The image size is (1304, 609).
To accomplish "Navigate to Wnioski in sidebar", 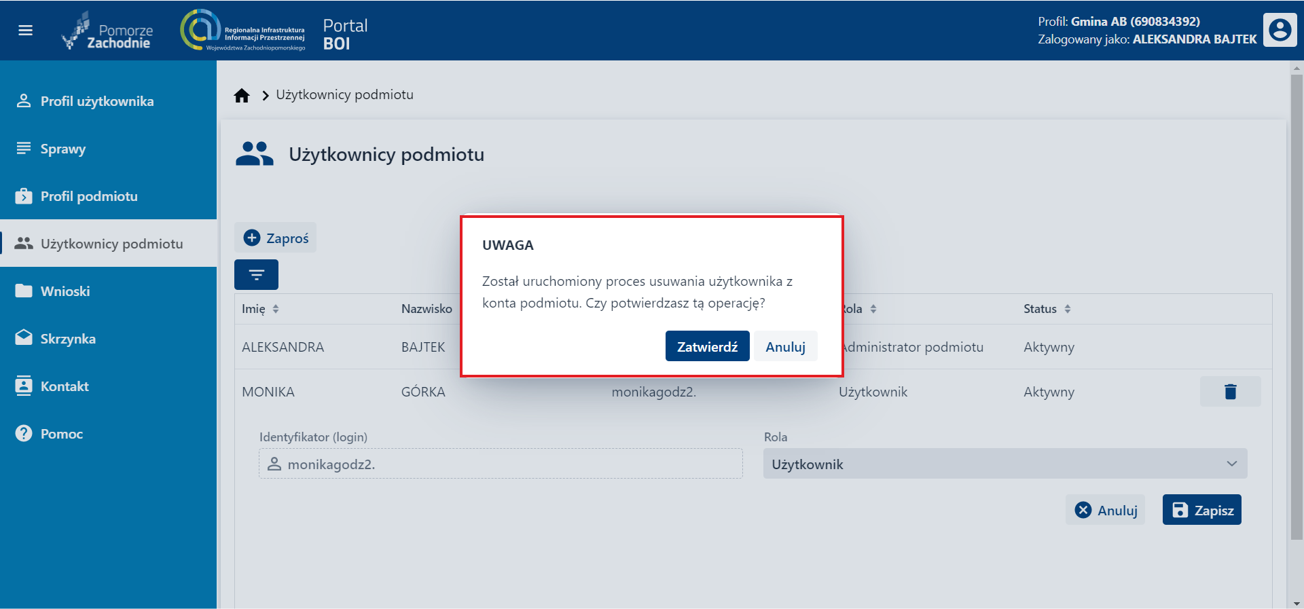I will [x=65, y=291].
